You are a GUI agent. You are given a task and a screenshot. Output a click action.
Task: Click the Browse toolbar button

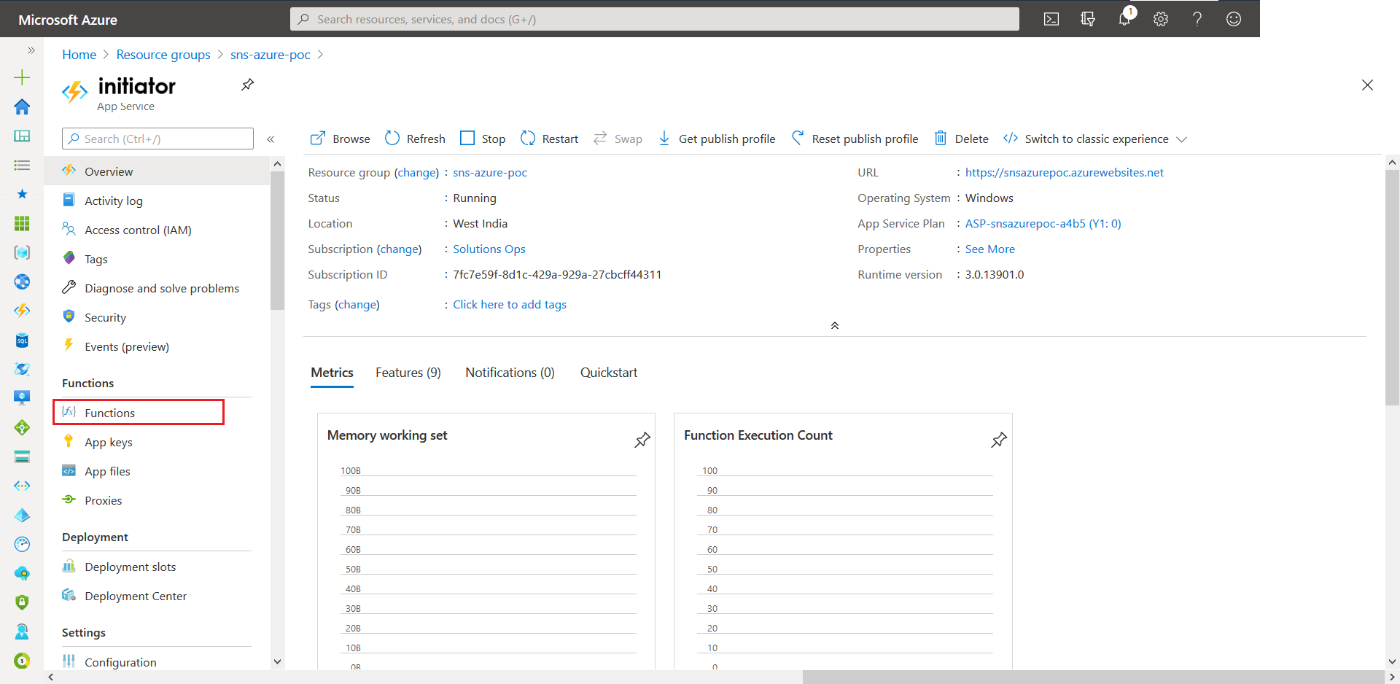tap(341, 139)
